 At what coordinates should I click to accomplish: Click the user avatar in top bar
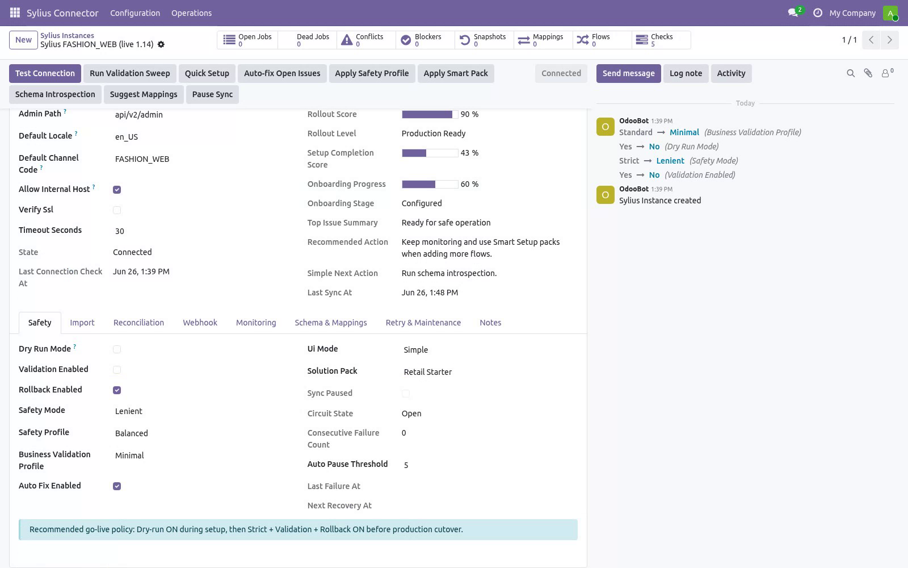(x=890, y=12)
